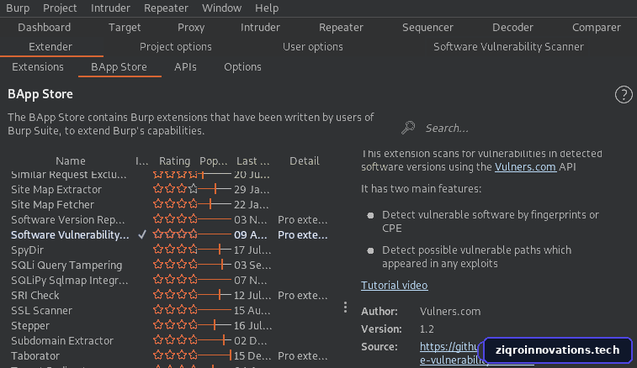The image size is (637, 368).
Task: Sort list by the Installed column header
Action: point(141,161)
